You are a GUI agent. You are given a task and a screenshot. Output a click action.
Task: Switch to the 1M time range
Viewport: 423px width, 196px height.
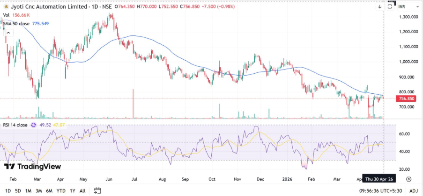click(29, 191)
